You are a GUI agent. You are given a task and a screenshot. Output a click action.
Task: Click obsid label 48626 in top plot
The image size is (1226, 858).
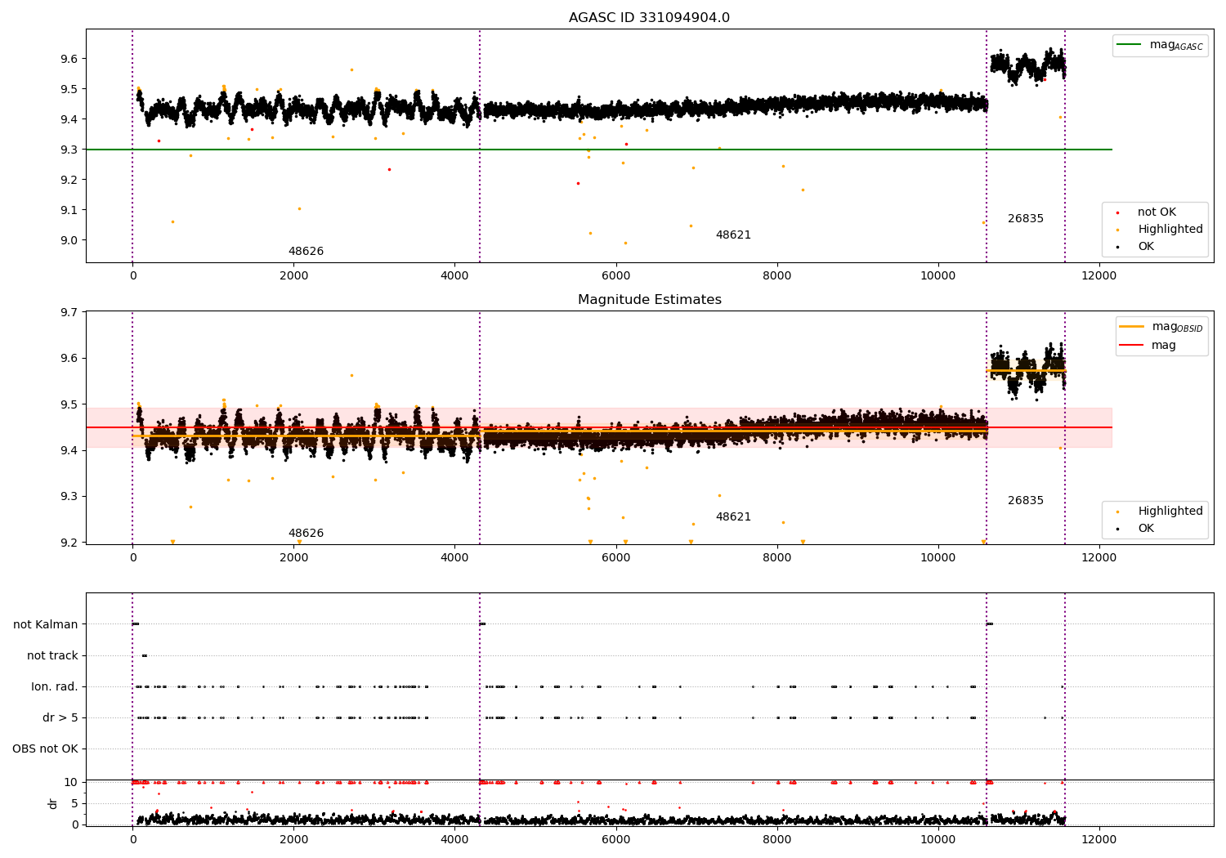(x=306, y=252)
